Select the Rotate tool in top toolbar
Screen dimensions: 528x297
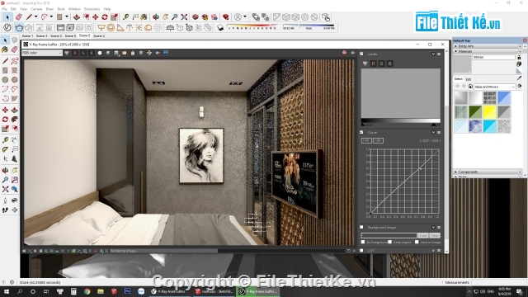tap(105, 16)
